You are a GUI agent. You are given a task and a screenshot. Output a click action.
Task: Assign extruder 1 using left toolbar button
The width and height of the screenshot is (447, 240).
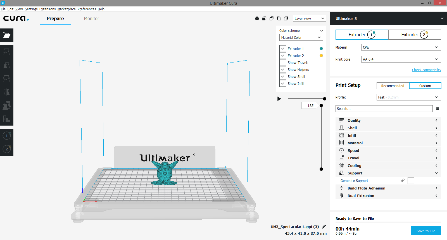(7, 136)
